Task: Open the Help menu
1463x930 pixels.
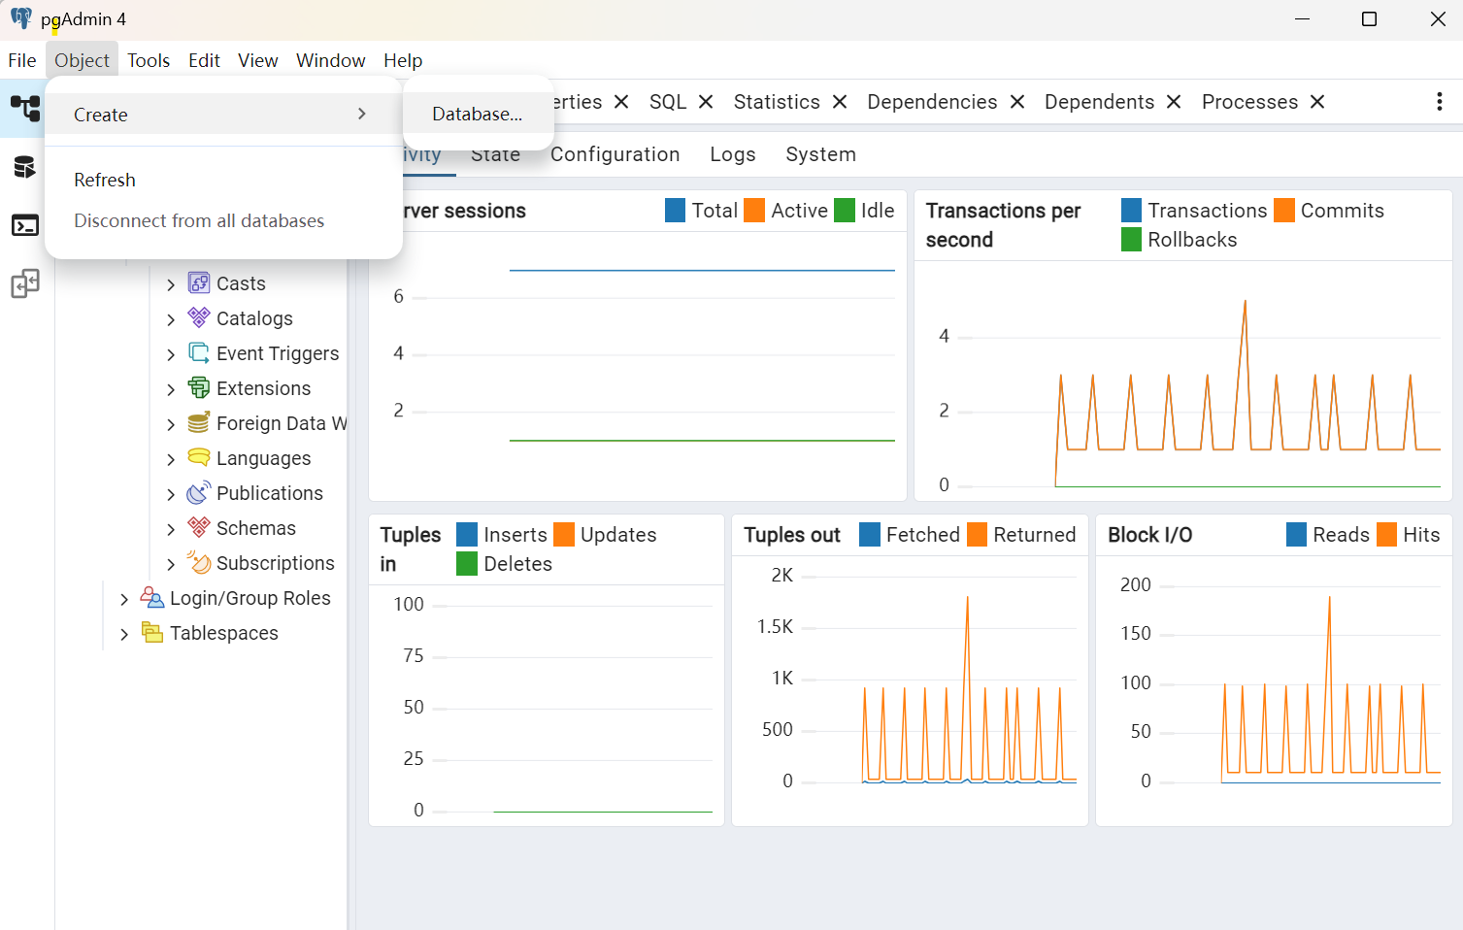Action: click(x=403, y=60)
